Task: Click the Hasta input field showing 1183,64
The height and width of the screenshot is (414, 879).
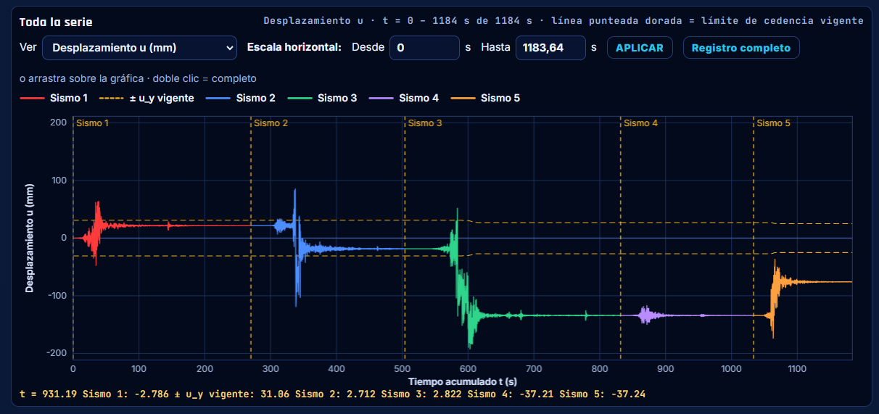Action: click(551, 48)
